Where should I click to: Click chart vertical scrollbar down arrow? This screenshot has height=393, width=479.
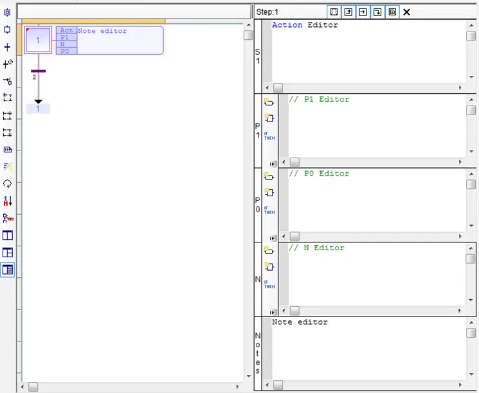(x=249, y=376)
